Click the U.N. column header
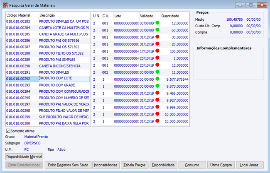Image resolution: width=270 pixels, height=173 pixels. [97, 16]
